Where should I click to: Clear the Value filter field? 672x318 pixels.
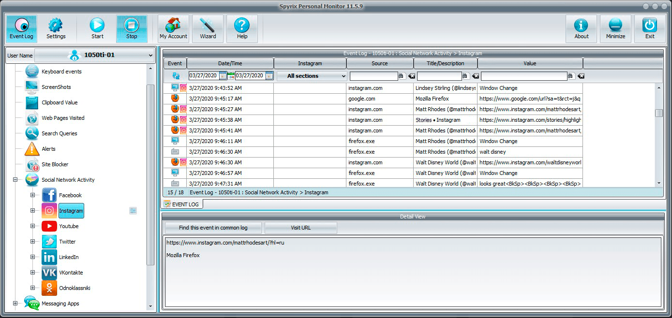(581, 76)
